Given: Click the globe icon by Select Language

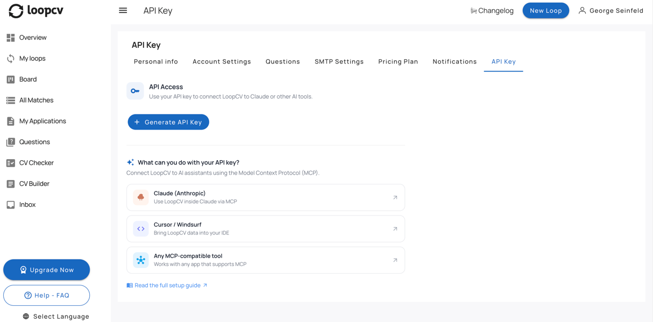Looking at the screenshot, I should click(26, 317).
